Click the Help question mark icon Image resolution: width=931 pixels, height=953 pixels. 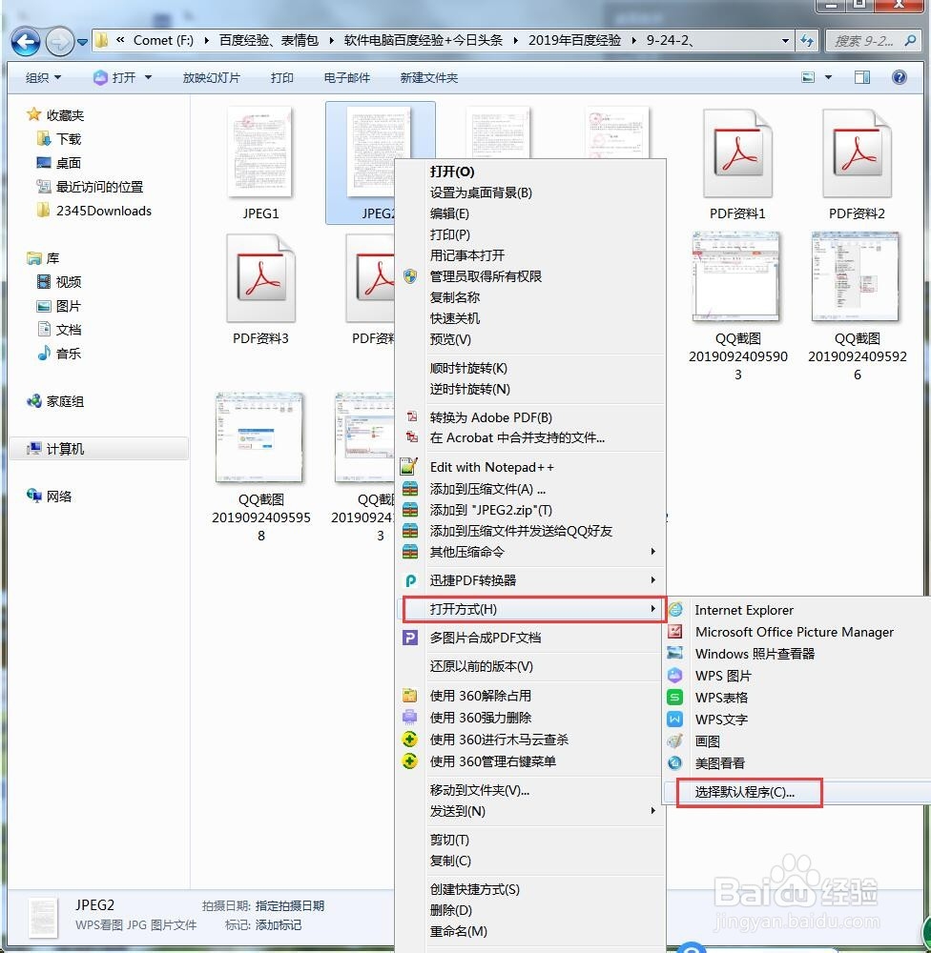pos(900,77)
